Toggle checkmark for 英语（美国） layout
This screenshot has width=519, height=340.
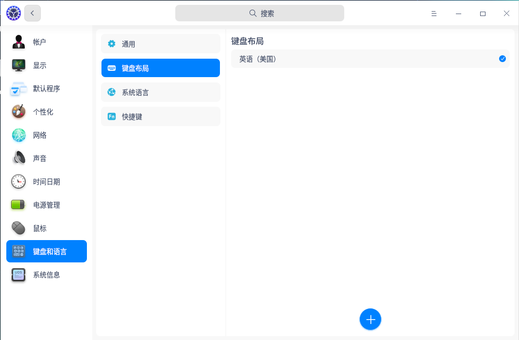pyautogui.click(x=502, y=59)
